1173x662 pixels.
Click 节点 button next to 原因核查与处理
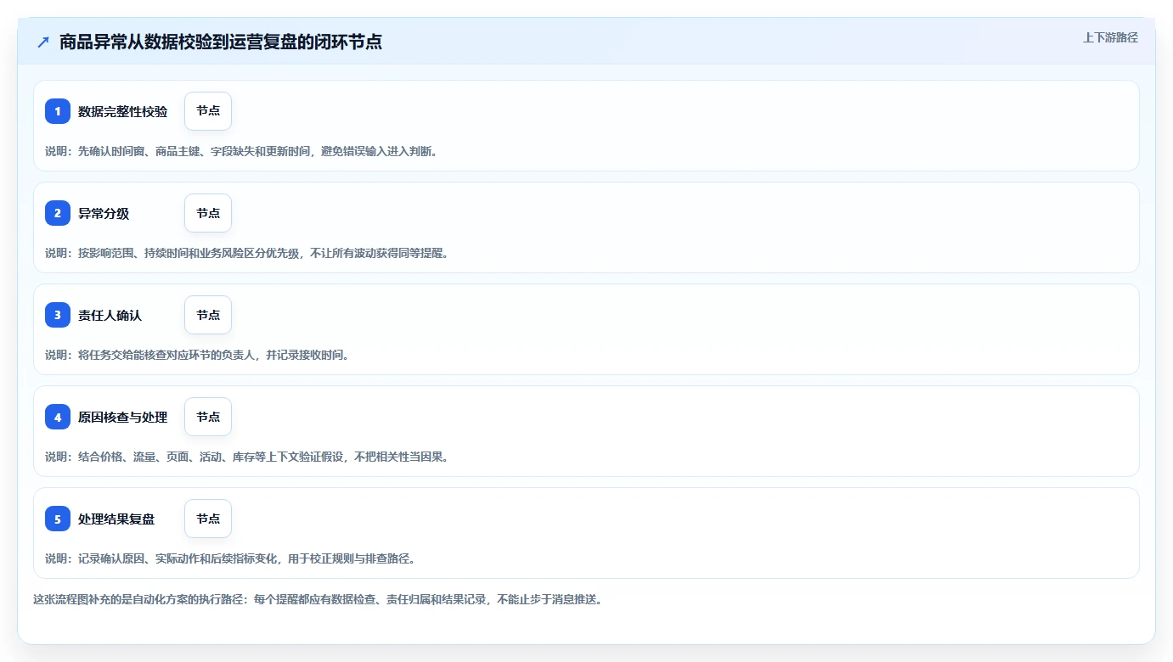[x=208, y=417]
